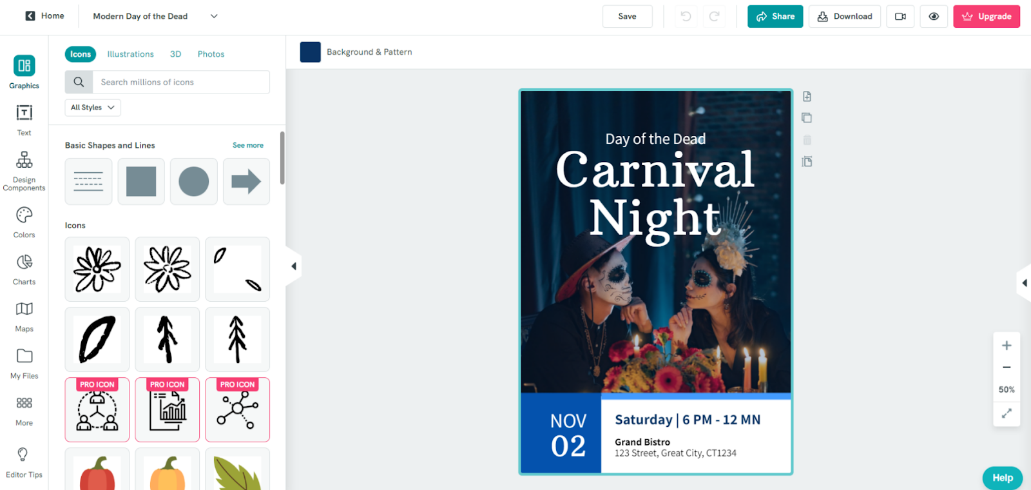Switch to the Illustrations tab
The image size is (1031, 490).
pyautogui.click(x=131, y=54)
